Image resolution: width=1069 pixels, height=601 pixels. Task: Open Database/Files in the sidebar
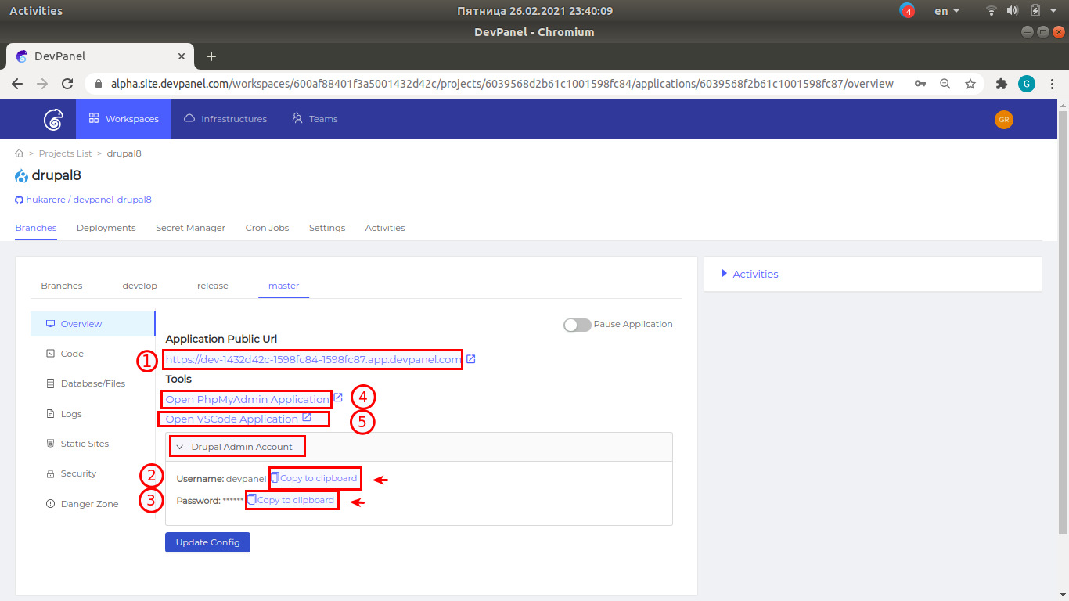click(92, 383)
